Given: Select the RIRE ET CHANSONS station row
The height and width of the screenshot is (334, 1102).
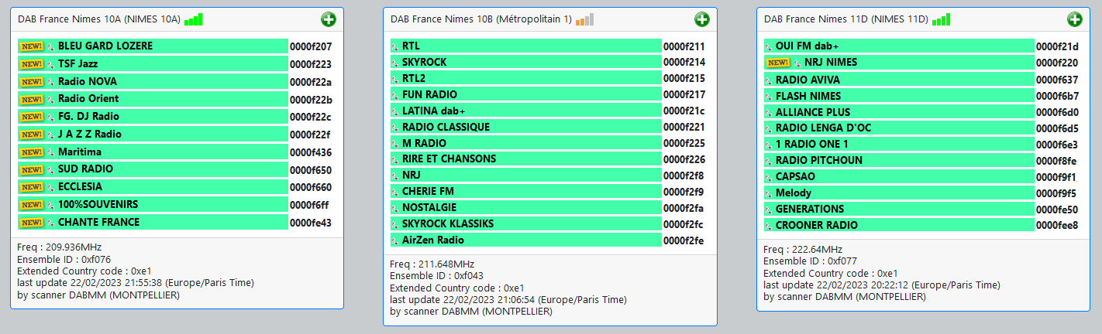Looking at the screenshot, I should [526, 159].
